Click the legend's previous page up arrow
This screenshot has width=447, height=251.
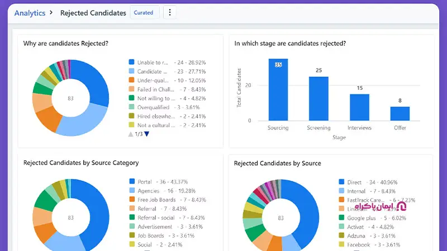coord(131,134)
